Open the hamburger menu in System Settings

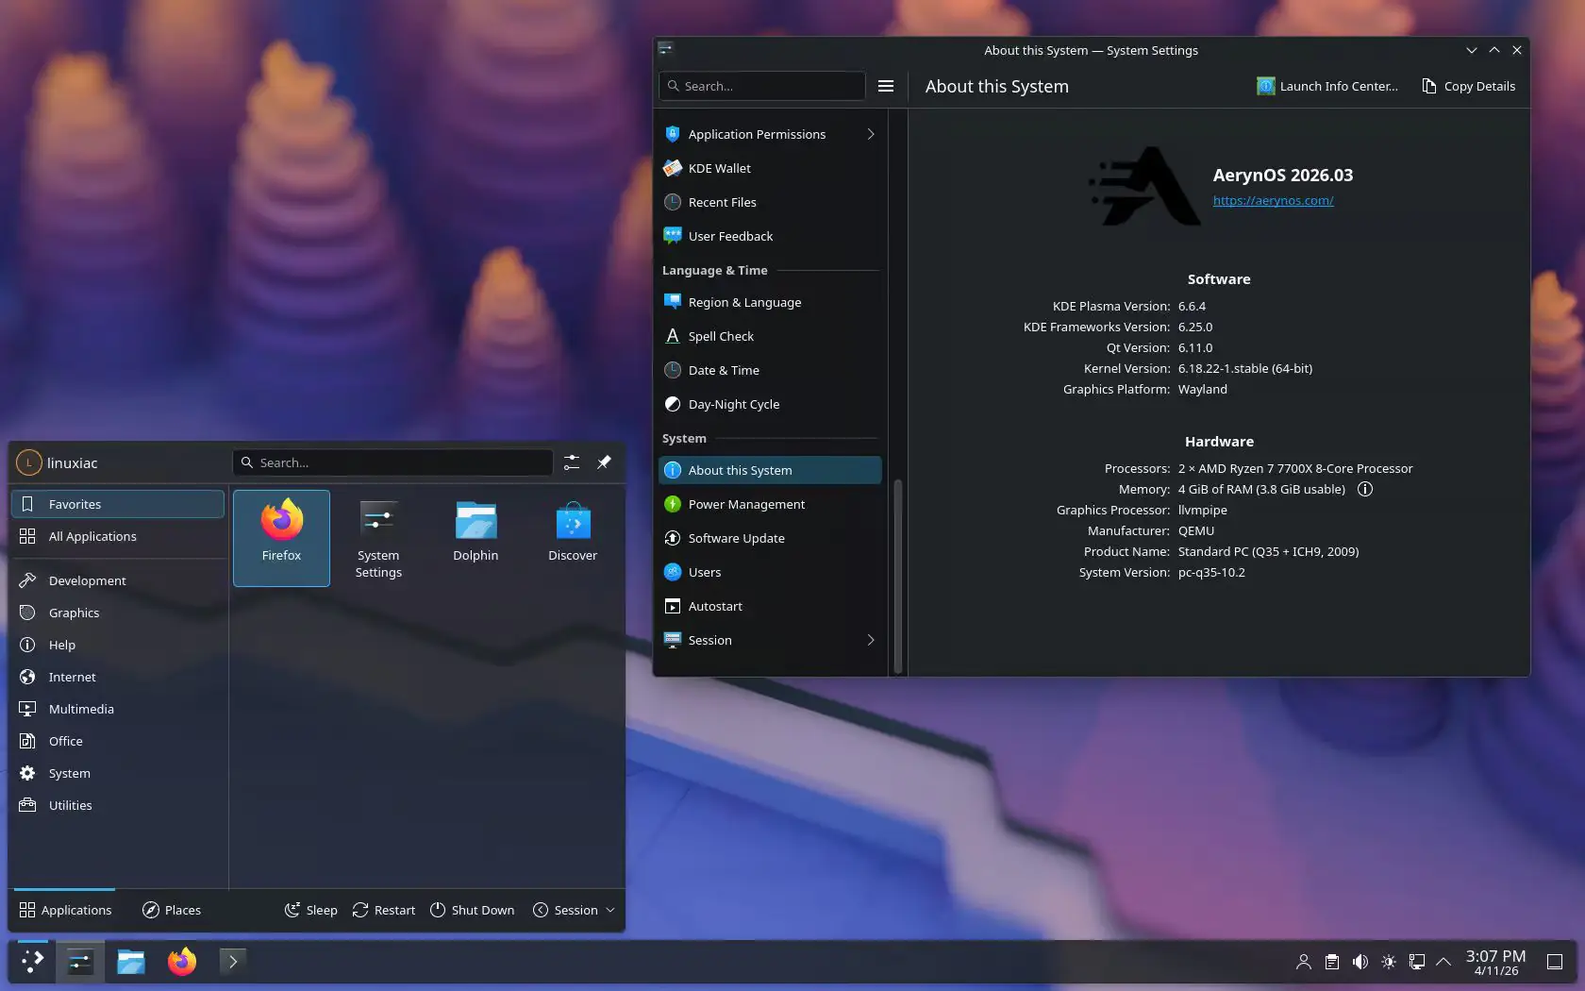tap(885, 86)
